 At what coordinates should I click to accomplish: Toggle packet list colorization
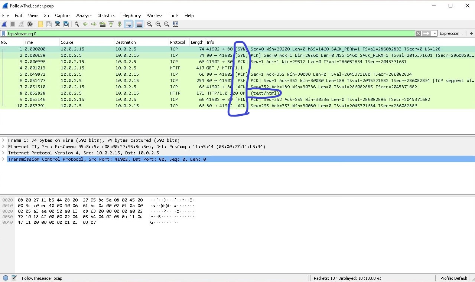pyautogui.click(x=139, y=24)
